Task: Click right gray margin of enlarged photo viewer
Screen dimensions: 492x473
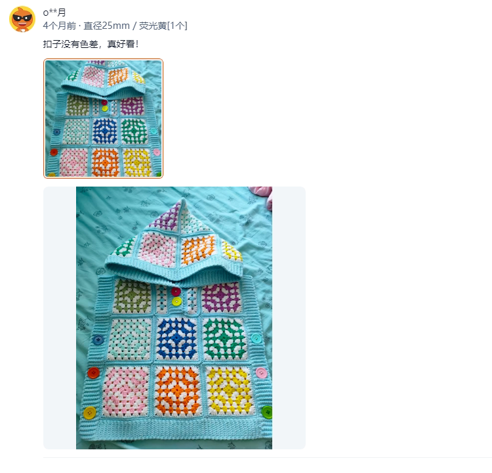Action: [x=289, y=318]
